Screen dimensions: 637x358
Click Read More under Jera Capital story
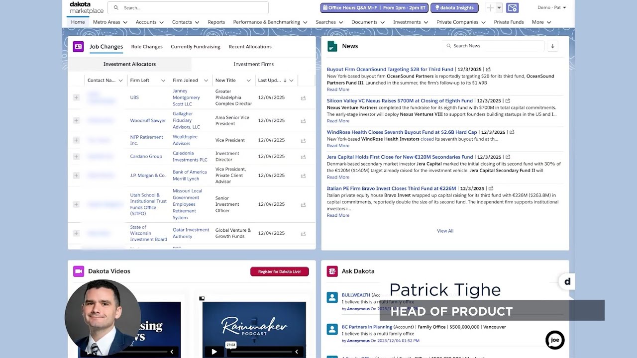point(338,177)
